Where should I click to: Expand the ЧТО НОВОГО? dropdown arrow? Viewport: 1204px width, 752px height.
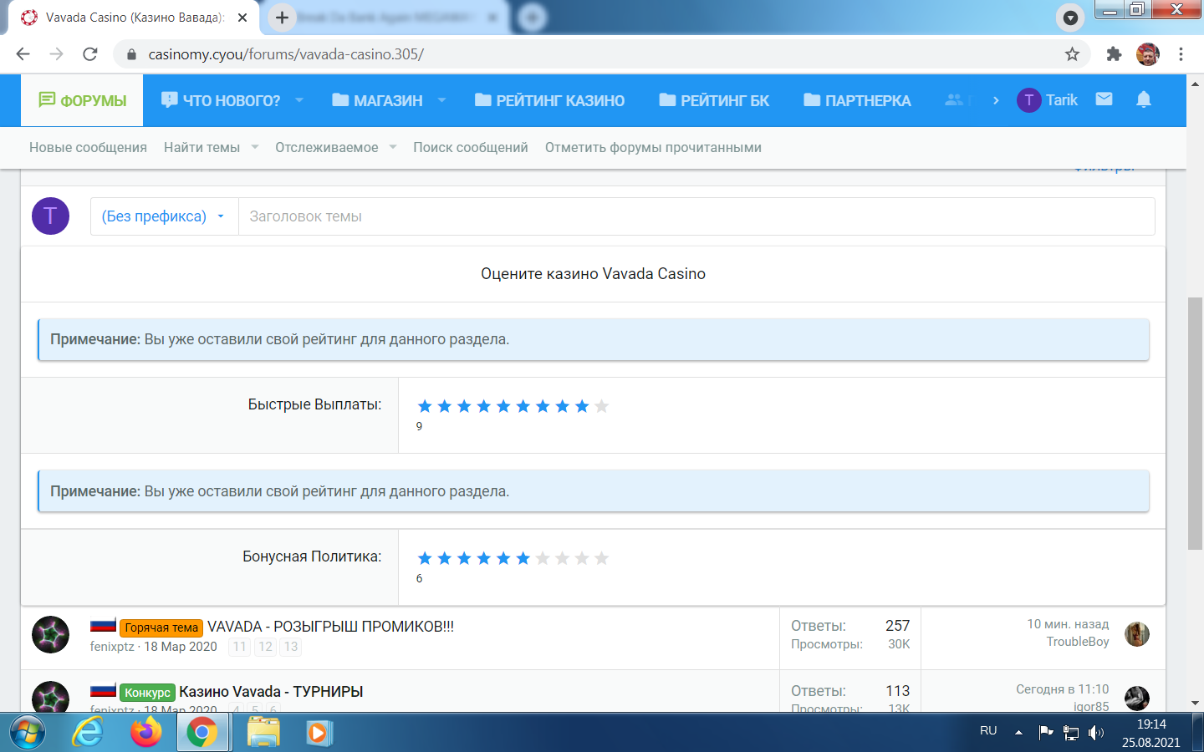pos(299,100)
